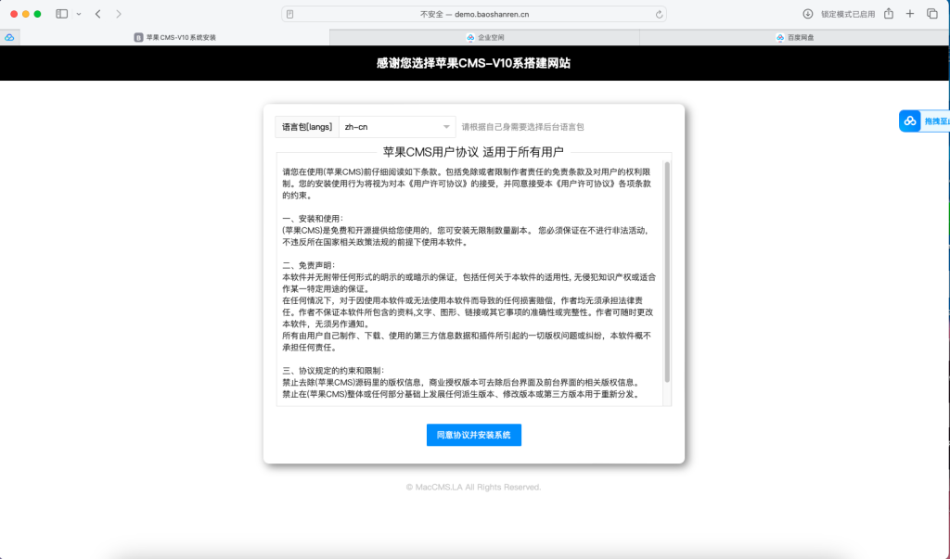The width and height of the screenshot is (950, 559).
Task: Open the page reader icon in address bar
Action: coord(290,14)
